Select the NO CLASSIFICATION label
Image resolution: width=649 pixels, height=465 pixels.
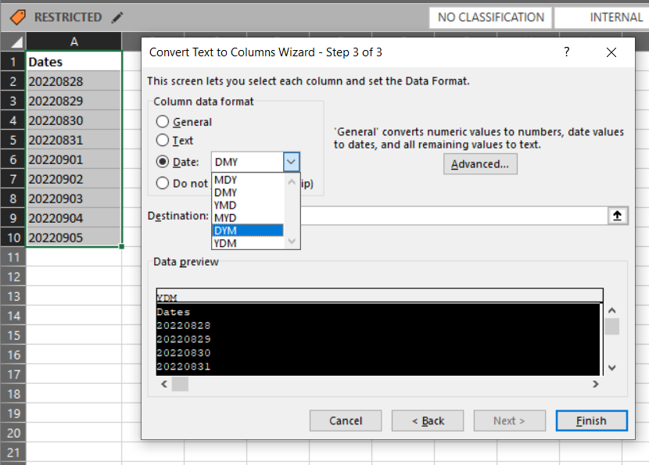[x=490, y=17]
